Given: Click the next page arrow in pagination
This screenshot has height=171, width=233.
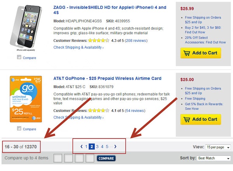Looking at the screenshot, I should [115, 147].
